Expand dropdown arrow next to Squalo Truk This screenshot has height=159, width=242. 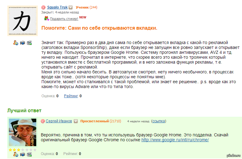70,7
